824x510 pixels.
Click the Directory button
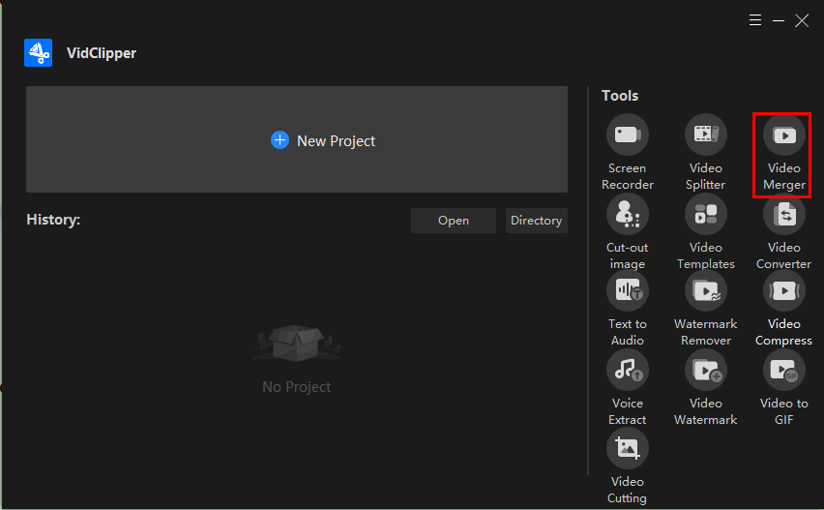click(536, 221)
